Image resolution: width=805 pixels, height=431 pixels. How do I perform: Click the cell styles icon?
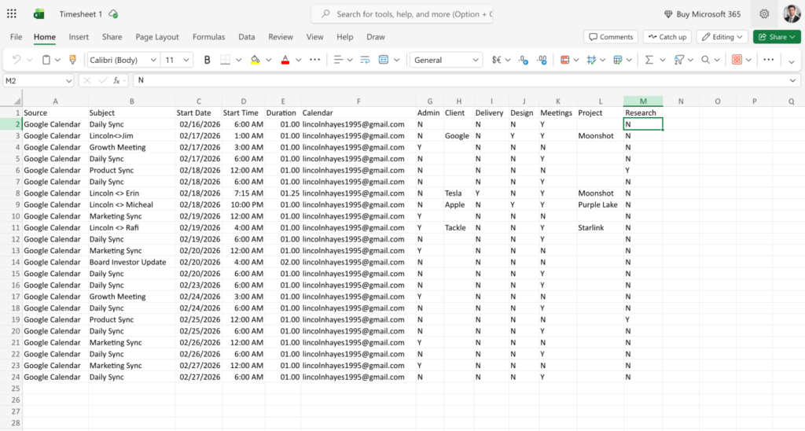pos(591,60)
